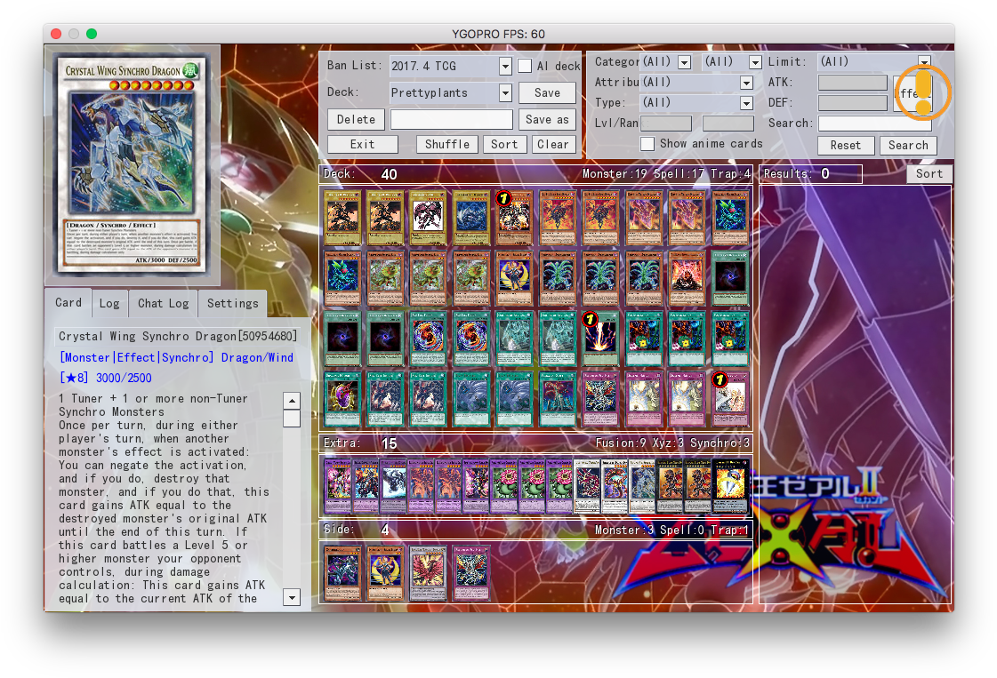Select the limited lightning spell card with 1 badge
997x678 pixels.
[x=600, y=339]
